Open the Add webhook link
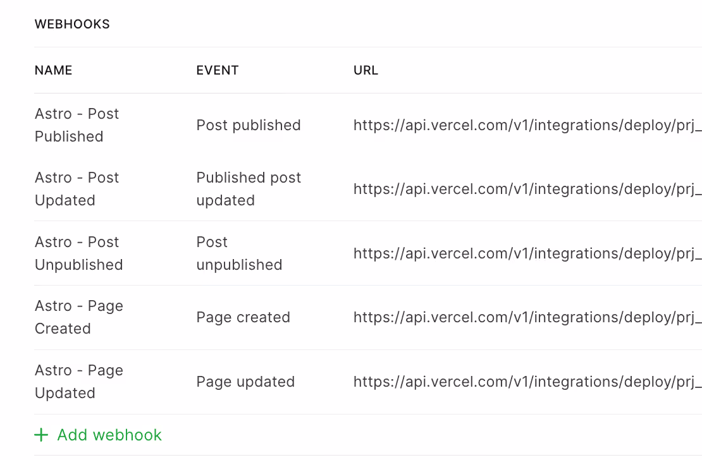This screenshot has width=702, height=460. tap(98, 435)
